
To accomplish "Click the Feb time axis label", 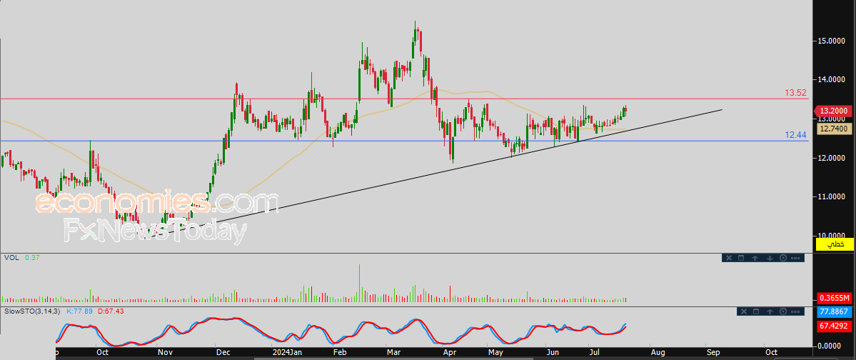I will 340,352.
